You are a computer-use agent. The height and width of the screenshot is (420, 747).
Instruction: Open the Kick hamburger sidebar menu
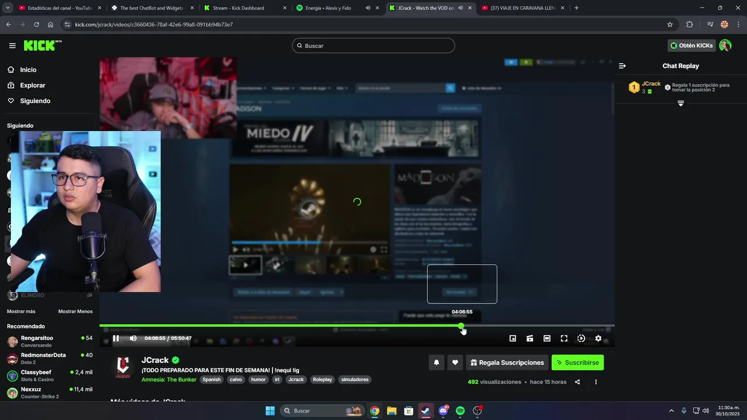coord(12,45)
